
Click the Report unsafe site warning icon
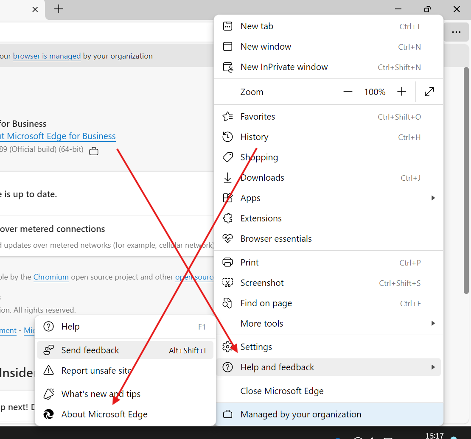pyautogui.click(x=49, y=371)
